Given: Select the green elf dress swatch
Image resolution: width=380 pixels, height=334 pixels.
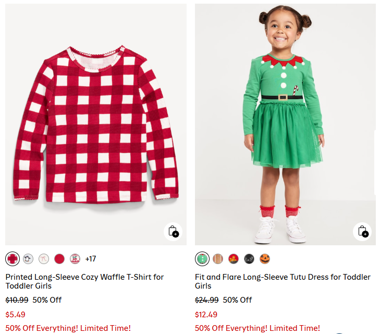Looking at the screenshot, I should (202, 258).
